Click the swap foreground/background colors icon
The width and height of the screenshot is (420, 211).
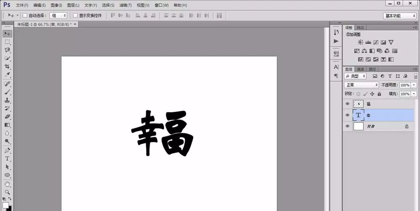(10, 199)
